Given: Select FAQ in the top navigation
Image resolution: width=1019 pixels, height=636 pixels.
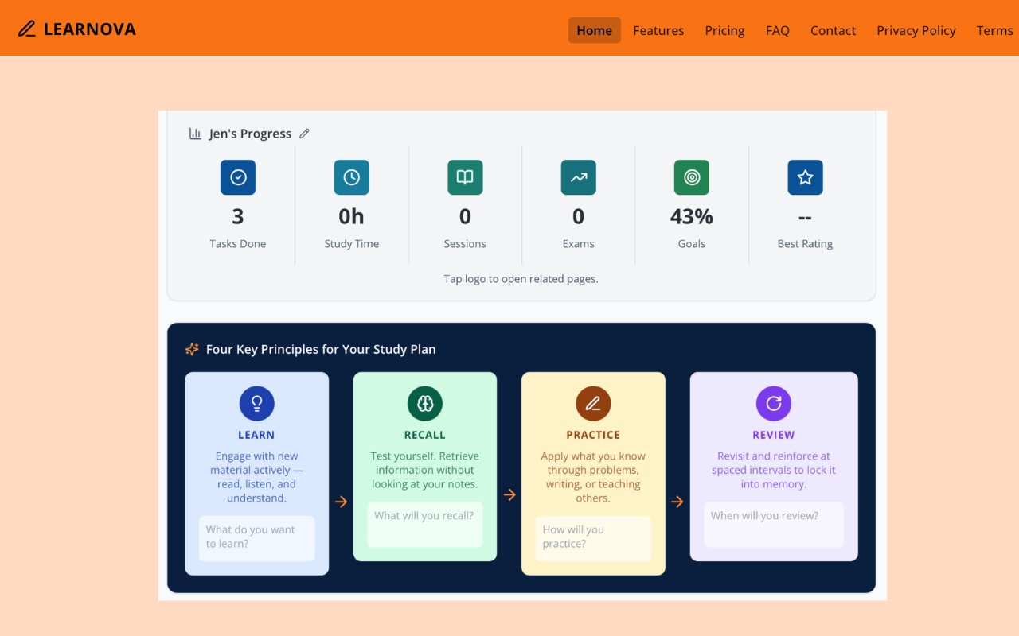Looking at the screenshot, I should click(778, 30).
